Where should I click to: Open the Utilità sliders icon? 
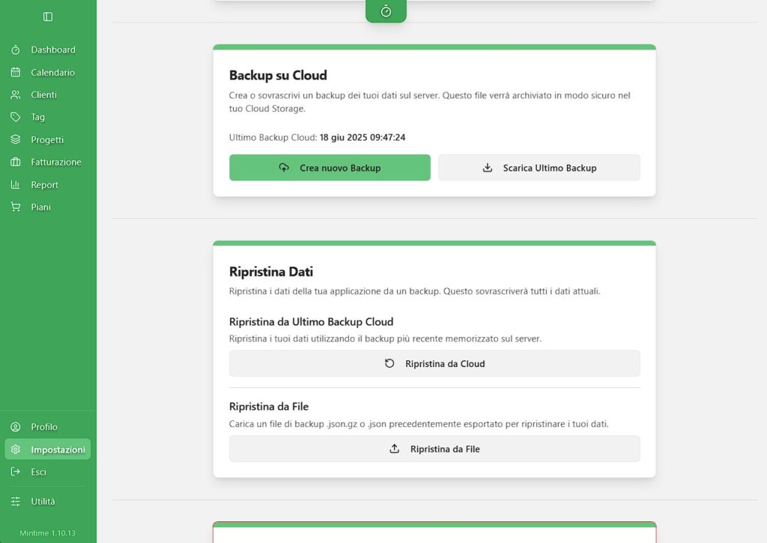coord(16,501)
